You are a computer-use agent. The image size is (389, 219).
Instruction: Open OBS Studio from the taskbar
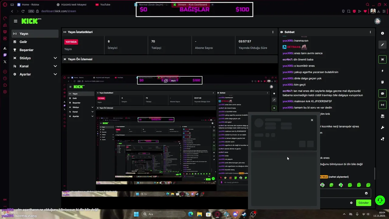pyautogui.click(x=253, y=214)
